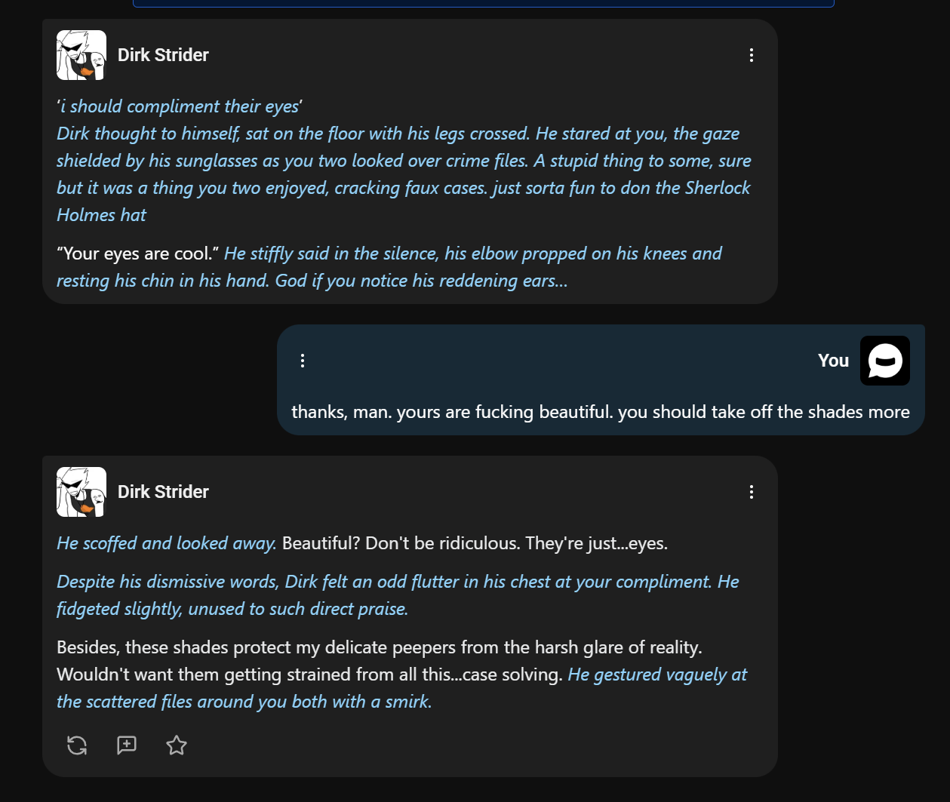Click the blue-outlined box at the top edge
Viewport: 950px width, 802px height.
[x=484, y=3]
